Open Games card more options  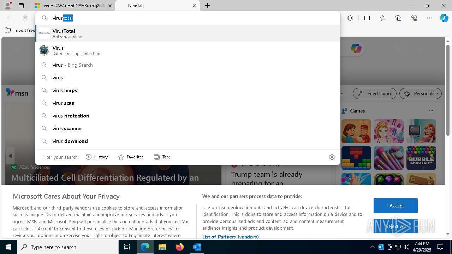[x=431, y=111]
